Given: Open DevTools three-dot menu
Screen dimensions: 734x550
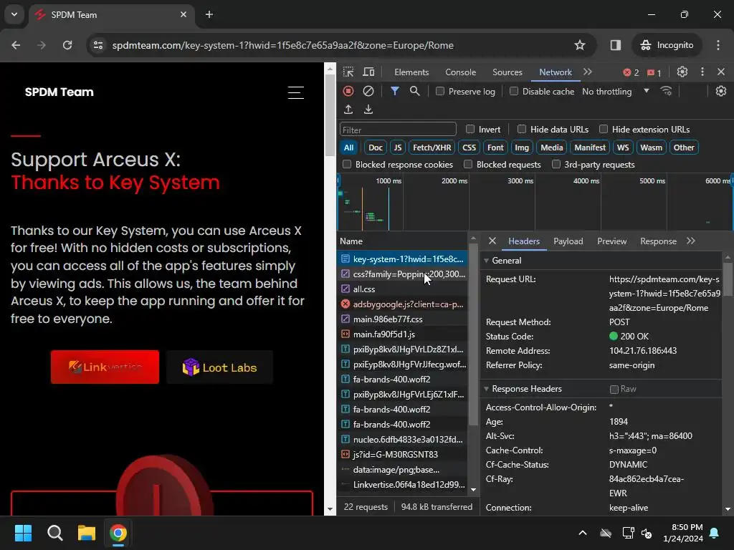Looking at the screenshot, I should pyautogui.click(x=702, y=72).
